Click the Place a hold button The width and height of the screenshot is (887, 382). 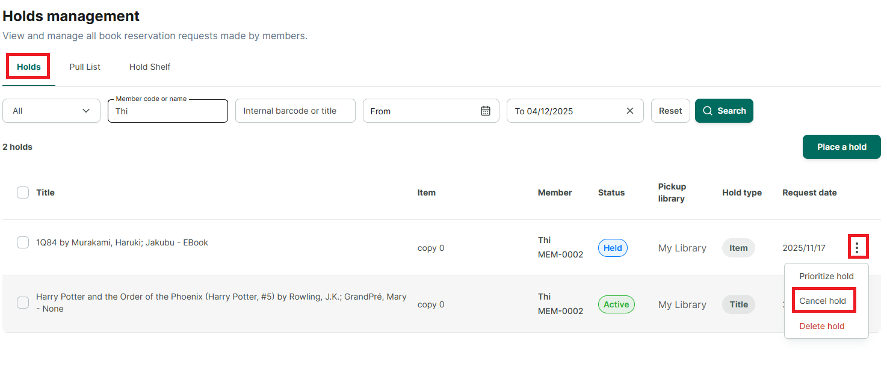coord(841,147)
